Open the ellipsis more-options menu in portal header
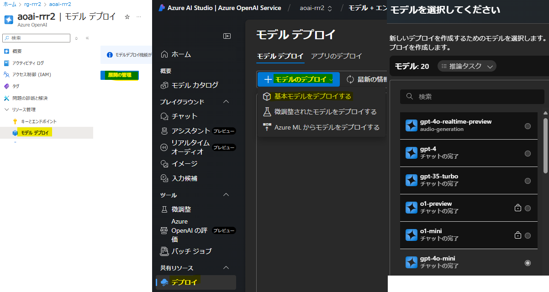Viewport: 549px width, 292px height. tap(139, 17)
